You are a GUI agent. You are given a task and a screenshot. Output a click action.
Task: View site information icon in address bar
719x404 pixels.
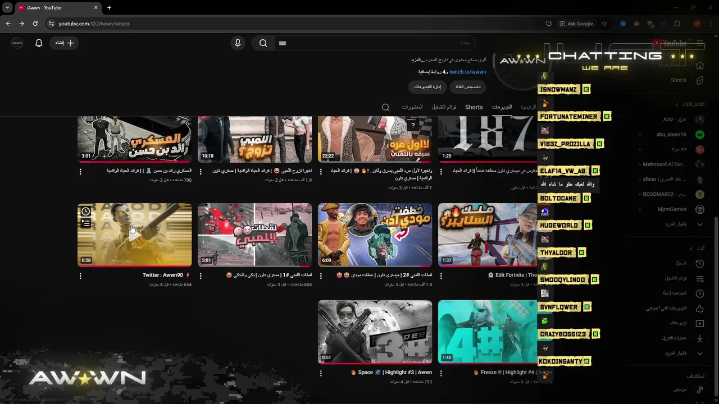[51, 24]
